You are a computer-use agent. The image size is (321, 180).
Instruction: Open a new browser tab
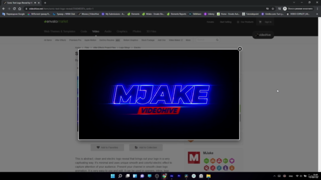pyautogui.click(x=45, y=3)
